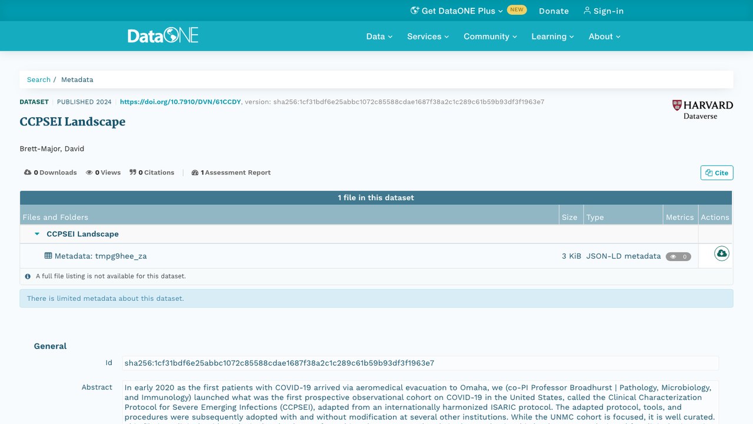Click the info icon in file listing note
Screen dimensions: 753x424
[28, 276]
